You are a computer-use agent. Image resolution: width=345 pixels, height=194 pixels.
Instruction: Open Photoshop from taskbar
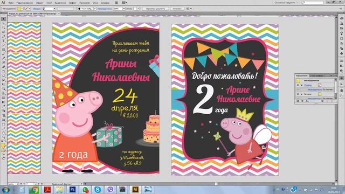click(x=72, y=189)
